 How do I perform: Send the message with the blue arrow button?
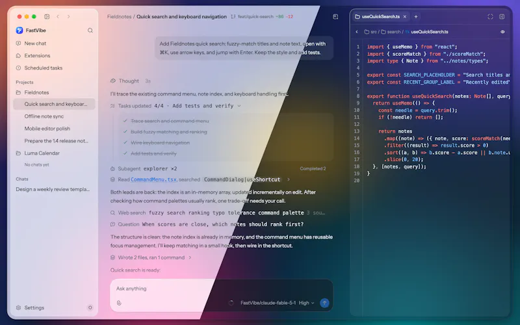tap(324, 303)
